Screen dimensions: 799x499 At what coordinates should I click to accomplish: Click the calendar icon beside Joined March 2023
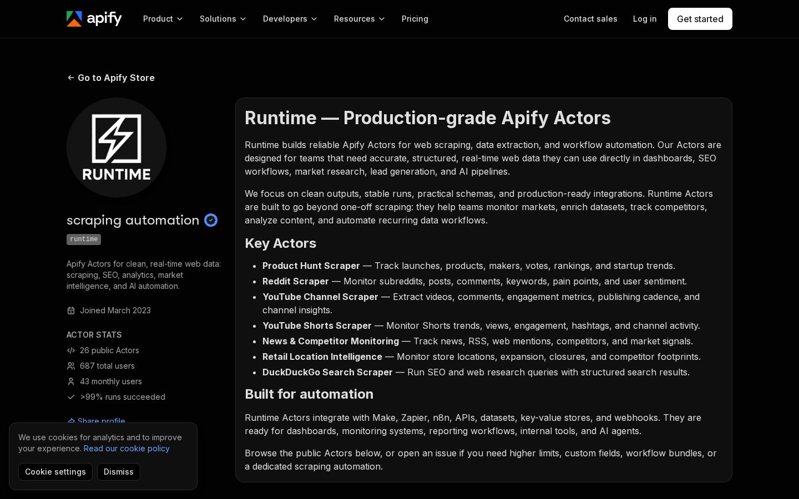pyautogui.click(x=71, y=310)
